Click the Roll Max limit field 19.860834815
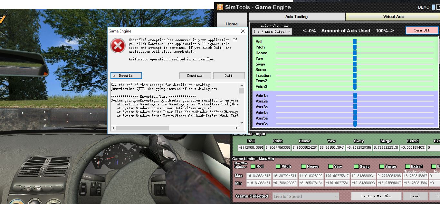The width and height of the screenshot is (440, 204). [x=259, y=176]
